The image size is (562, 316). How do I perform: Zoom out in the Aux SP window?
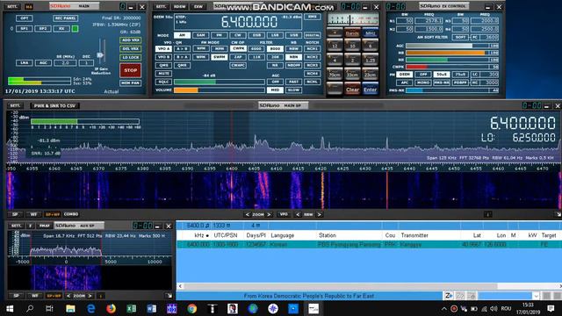[x=68, y=296]
